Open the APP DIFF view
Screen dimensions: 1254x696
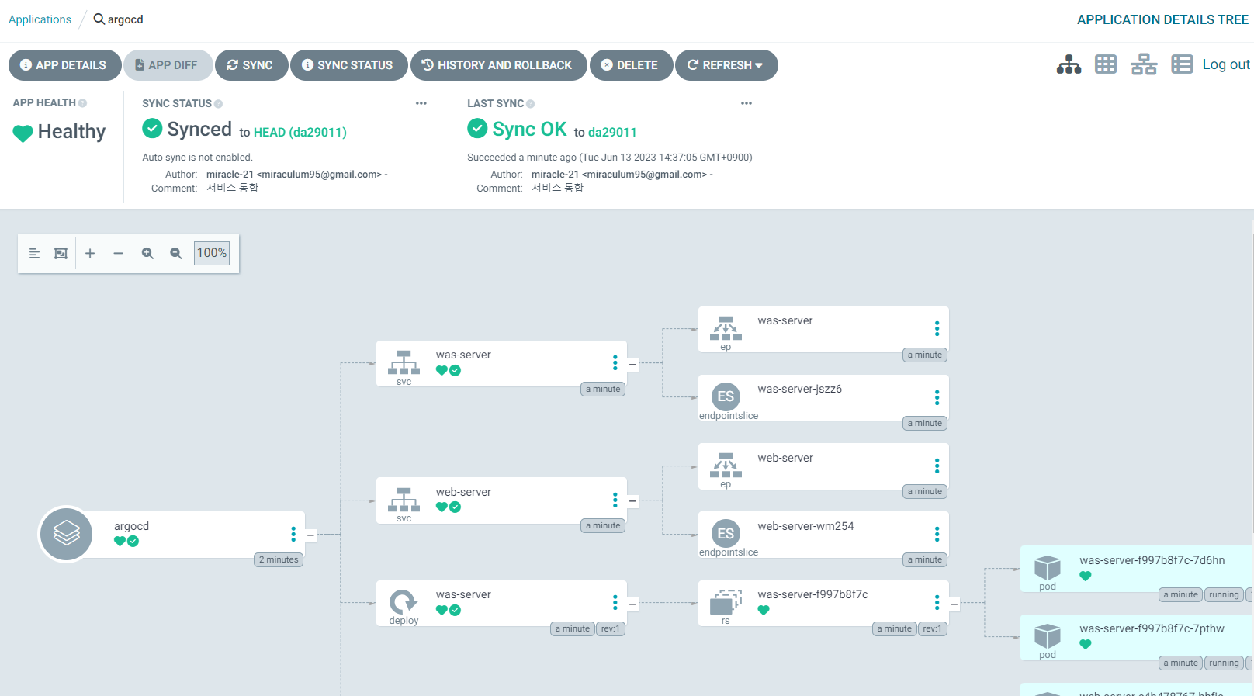168,65
